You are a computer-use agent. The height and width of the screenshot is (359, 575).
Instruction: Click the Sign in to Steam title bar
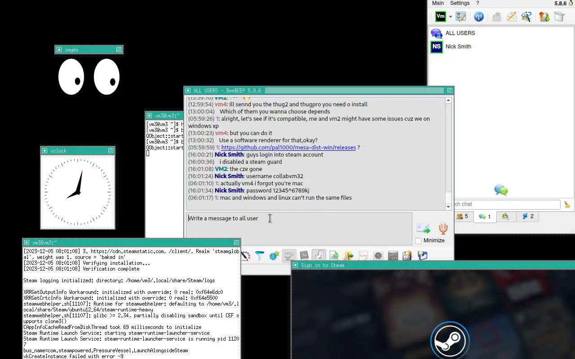click(433, 265)
